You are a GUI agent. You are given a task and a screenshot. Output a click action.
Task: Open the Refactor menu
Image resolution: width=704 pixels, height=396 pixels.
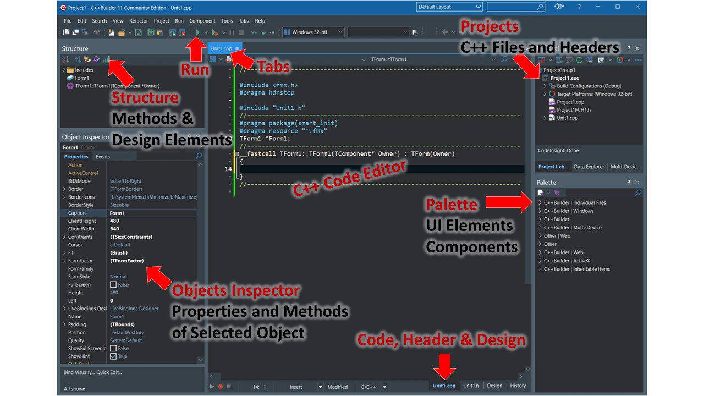tap(139, 21)
